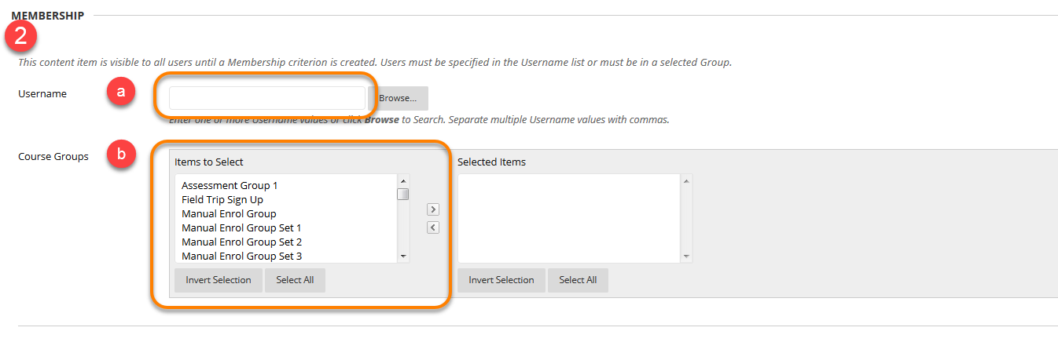The width and height of the screenshot is (1058, 342).
Task: Click the red 'b' marker beside Course Groups
Action: (x=121, y=155)
